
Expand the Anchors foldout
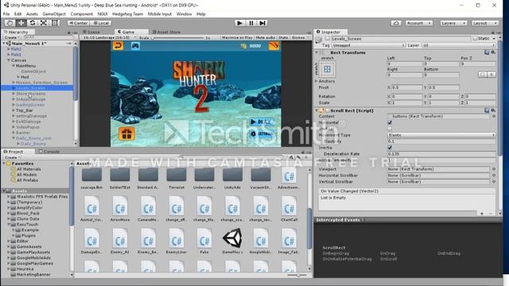click(317, 81)
